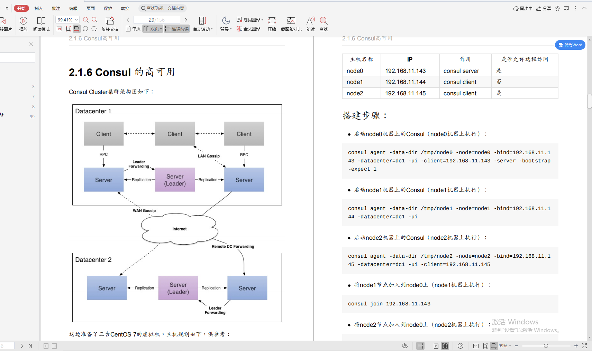Enter 阅读模式 reading mode
The height and width of the screenshot is (351, 592).
(x=42, y=23)
